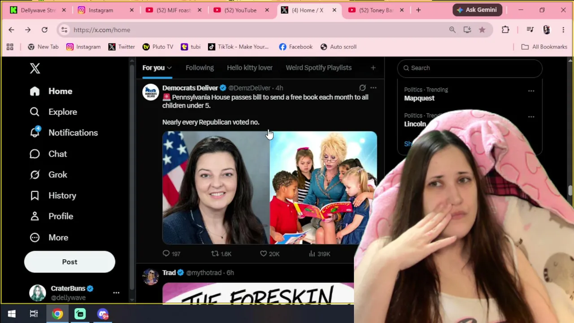The height and width of the screenshot is (323, 574).
Task: Click the Ask Gemini button
Action: point(477,10)
